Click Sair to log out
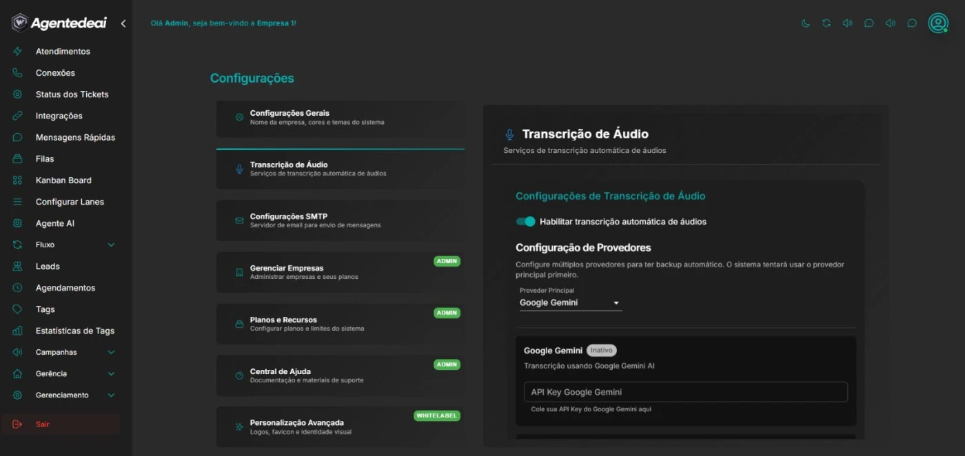965x456 pixels. [x=41, y=424]
